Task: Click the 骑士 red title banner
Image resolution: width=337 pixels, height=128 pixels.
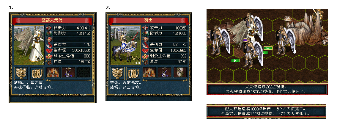Action: 149,21
